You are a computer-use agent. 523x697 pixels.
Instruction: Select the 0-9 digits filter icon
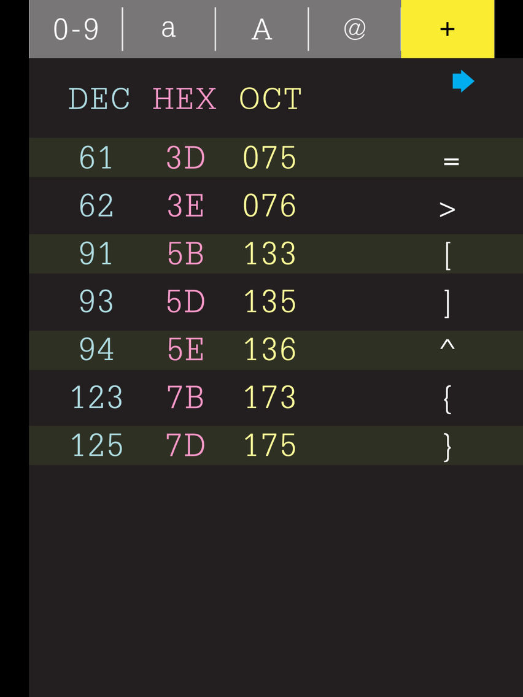coord(75,28)
